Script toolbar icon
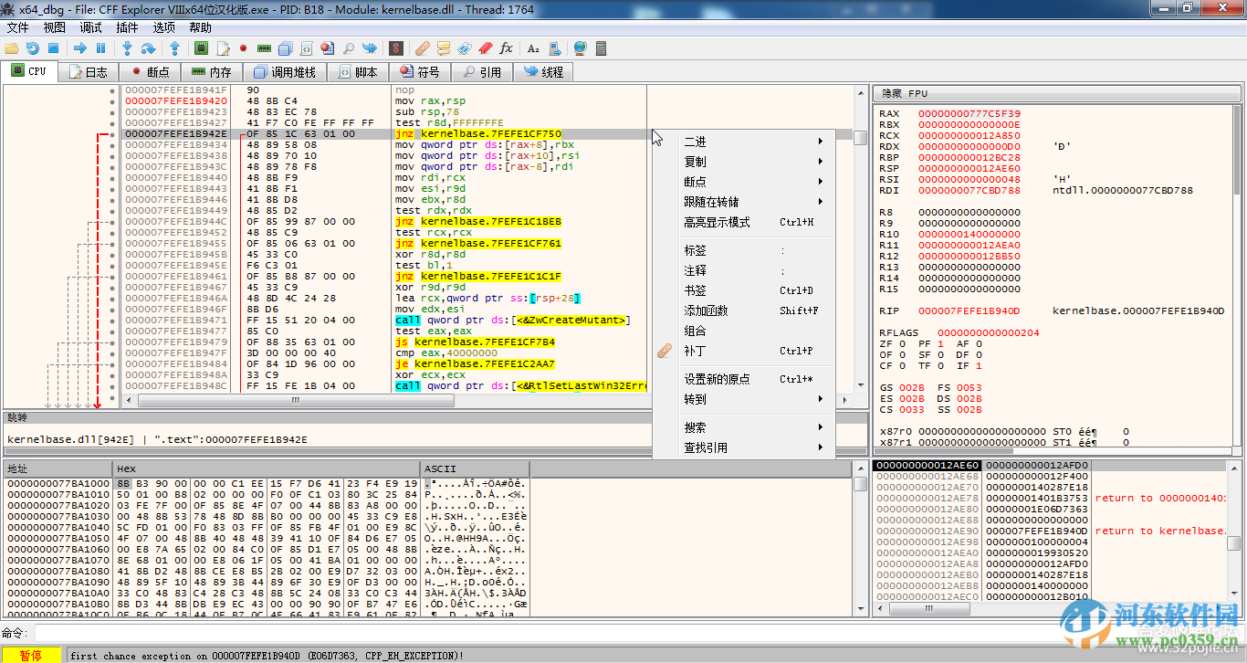This screenshot has height=663, width=1247. [x=306, y=47]
